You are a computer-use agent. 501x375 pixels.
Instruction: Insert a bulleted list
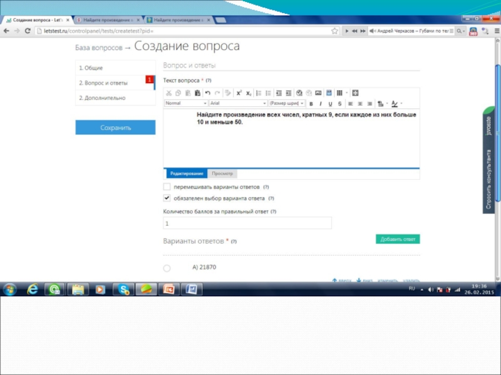click(x=268, y=93)
